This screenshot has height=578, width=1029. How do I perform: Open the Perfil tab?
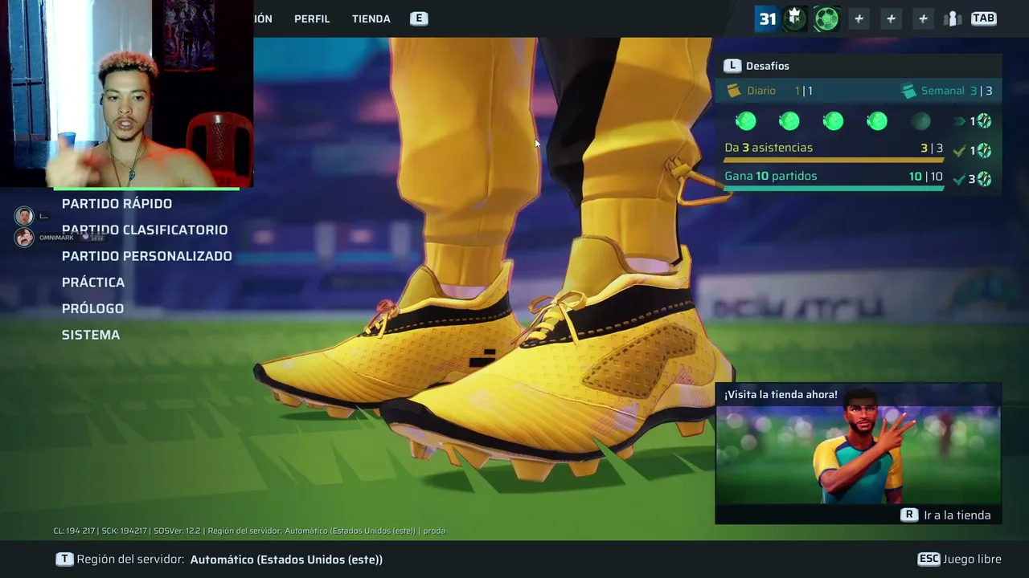click(x=312, y=18)
